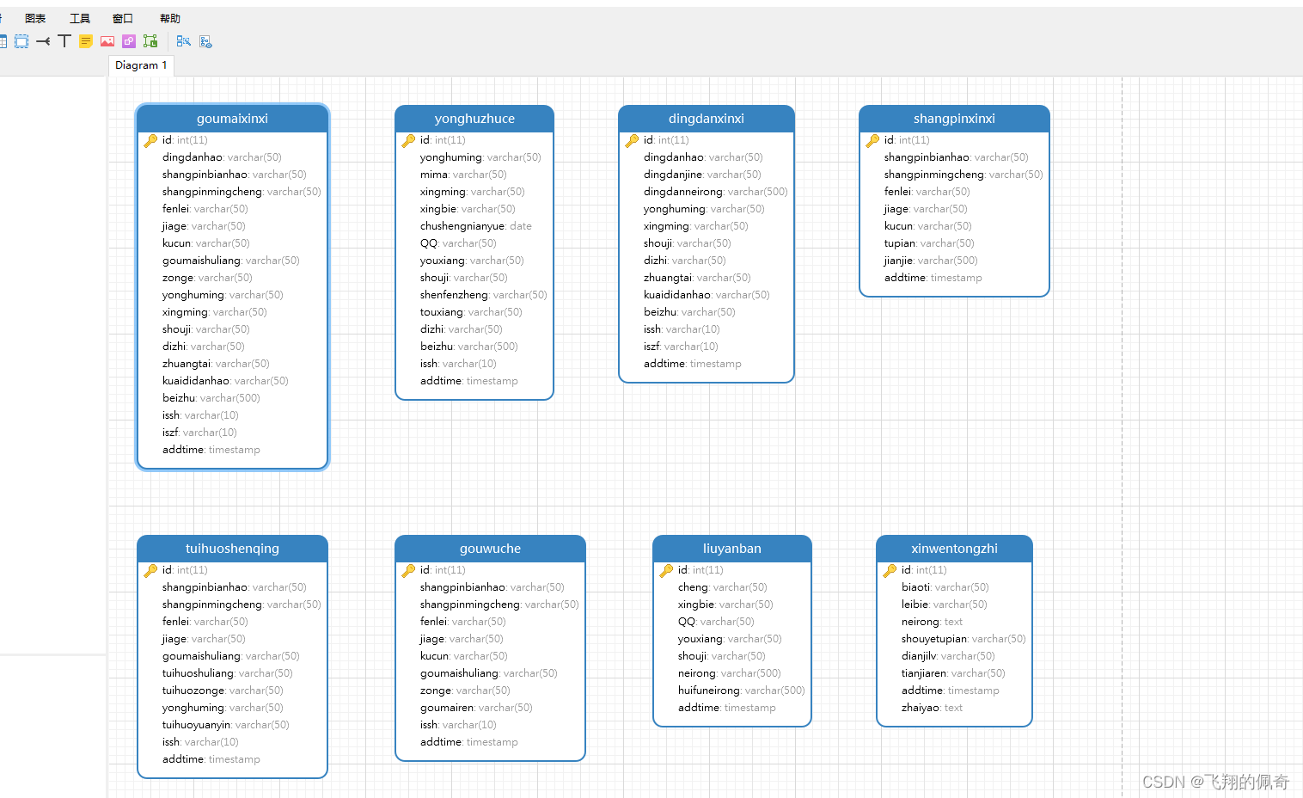
Task: Click zonge field in gouwuche table
Action: [465, 691]
